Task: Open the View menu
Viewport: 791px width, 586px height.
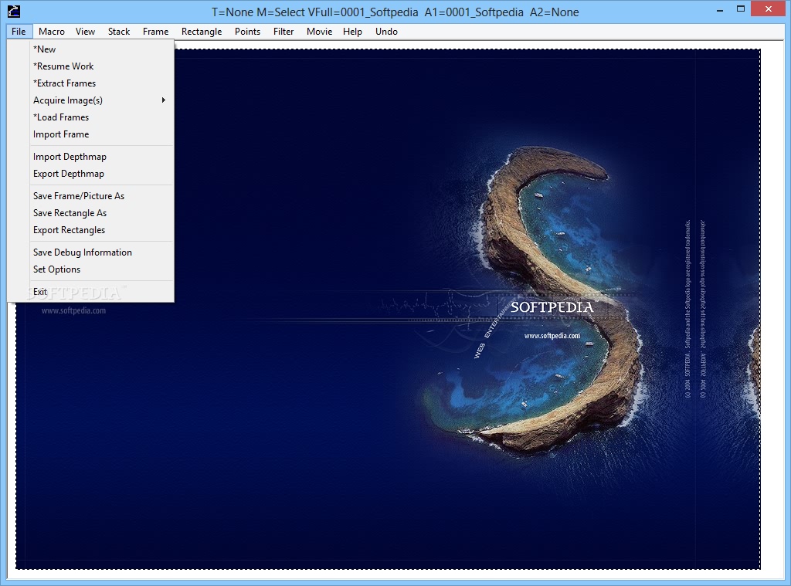Action: pos(85,31)
